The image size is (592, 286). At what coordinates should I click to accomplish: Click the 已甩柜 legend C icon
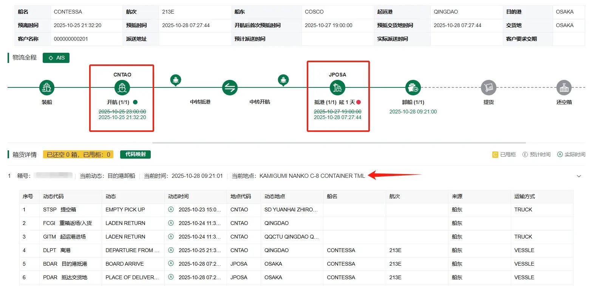(495, 154)
